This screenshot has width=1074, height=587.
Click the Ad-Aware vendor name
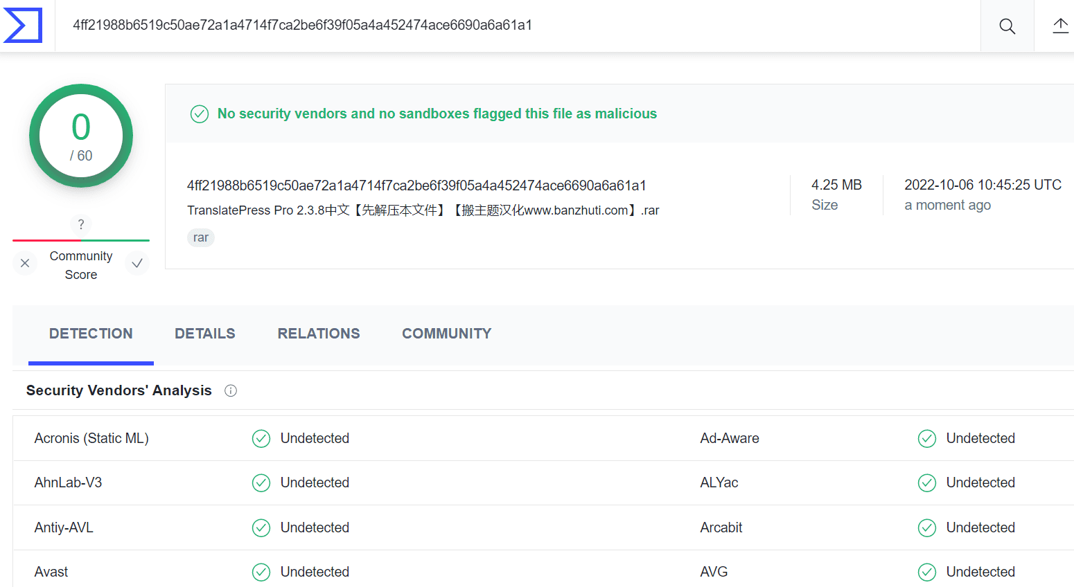[730, 438]
